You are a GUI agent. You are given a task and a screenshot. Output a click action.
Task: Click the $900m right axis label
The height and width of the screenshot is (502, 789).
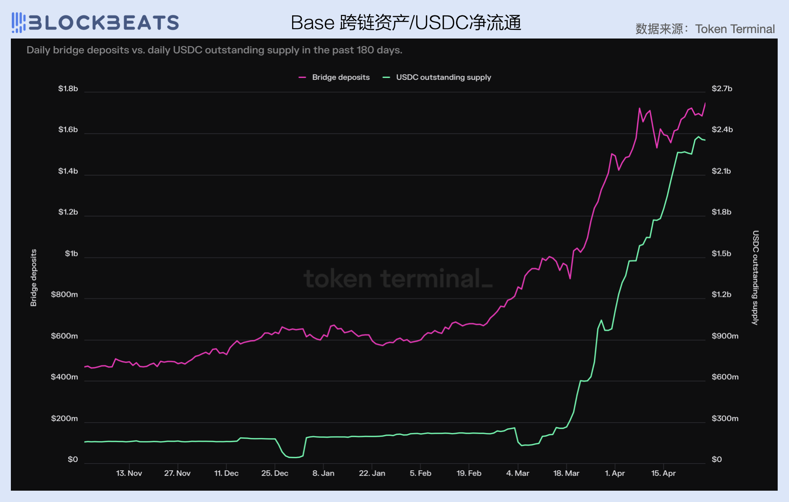725,336
